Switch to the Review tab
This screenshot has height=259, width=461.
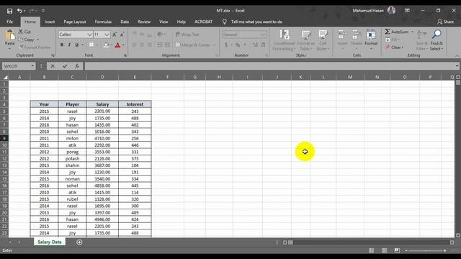click(x=144, y=22)
